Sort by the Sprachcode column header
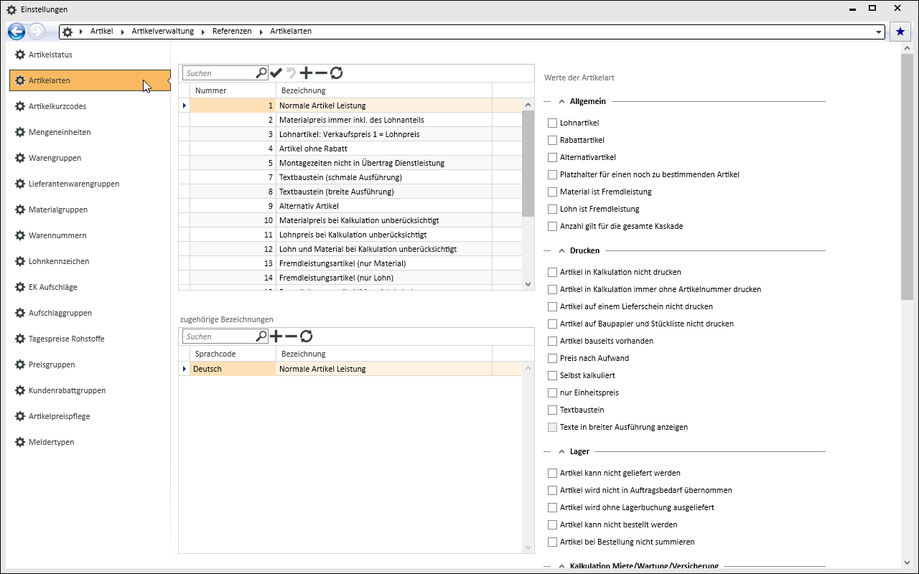The image size is (919, 574). tap(233, 354)
